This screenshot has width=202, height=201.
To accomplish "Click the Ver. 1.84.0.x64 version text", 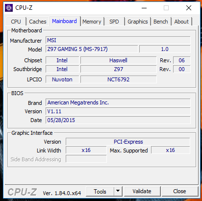I will [x=62, y=193].
